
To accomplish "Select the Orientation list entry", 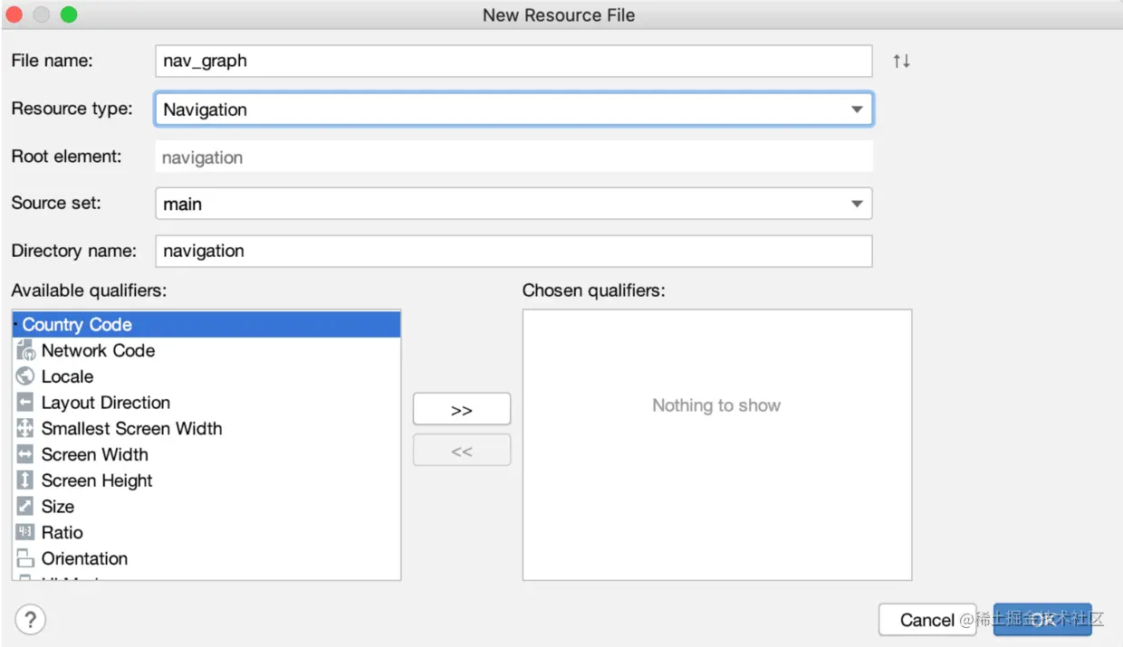I will [x=206, y=558].
